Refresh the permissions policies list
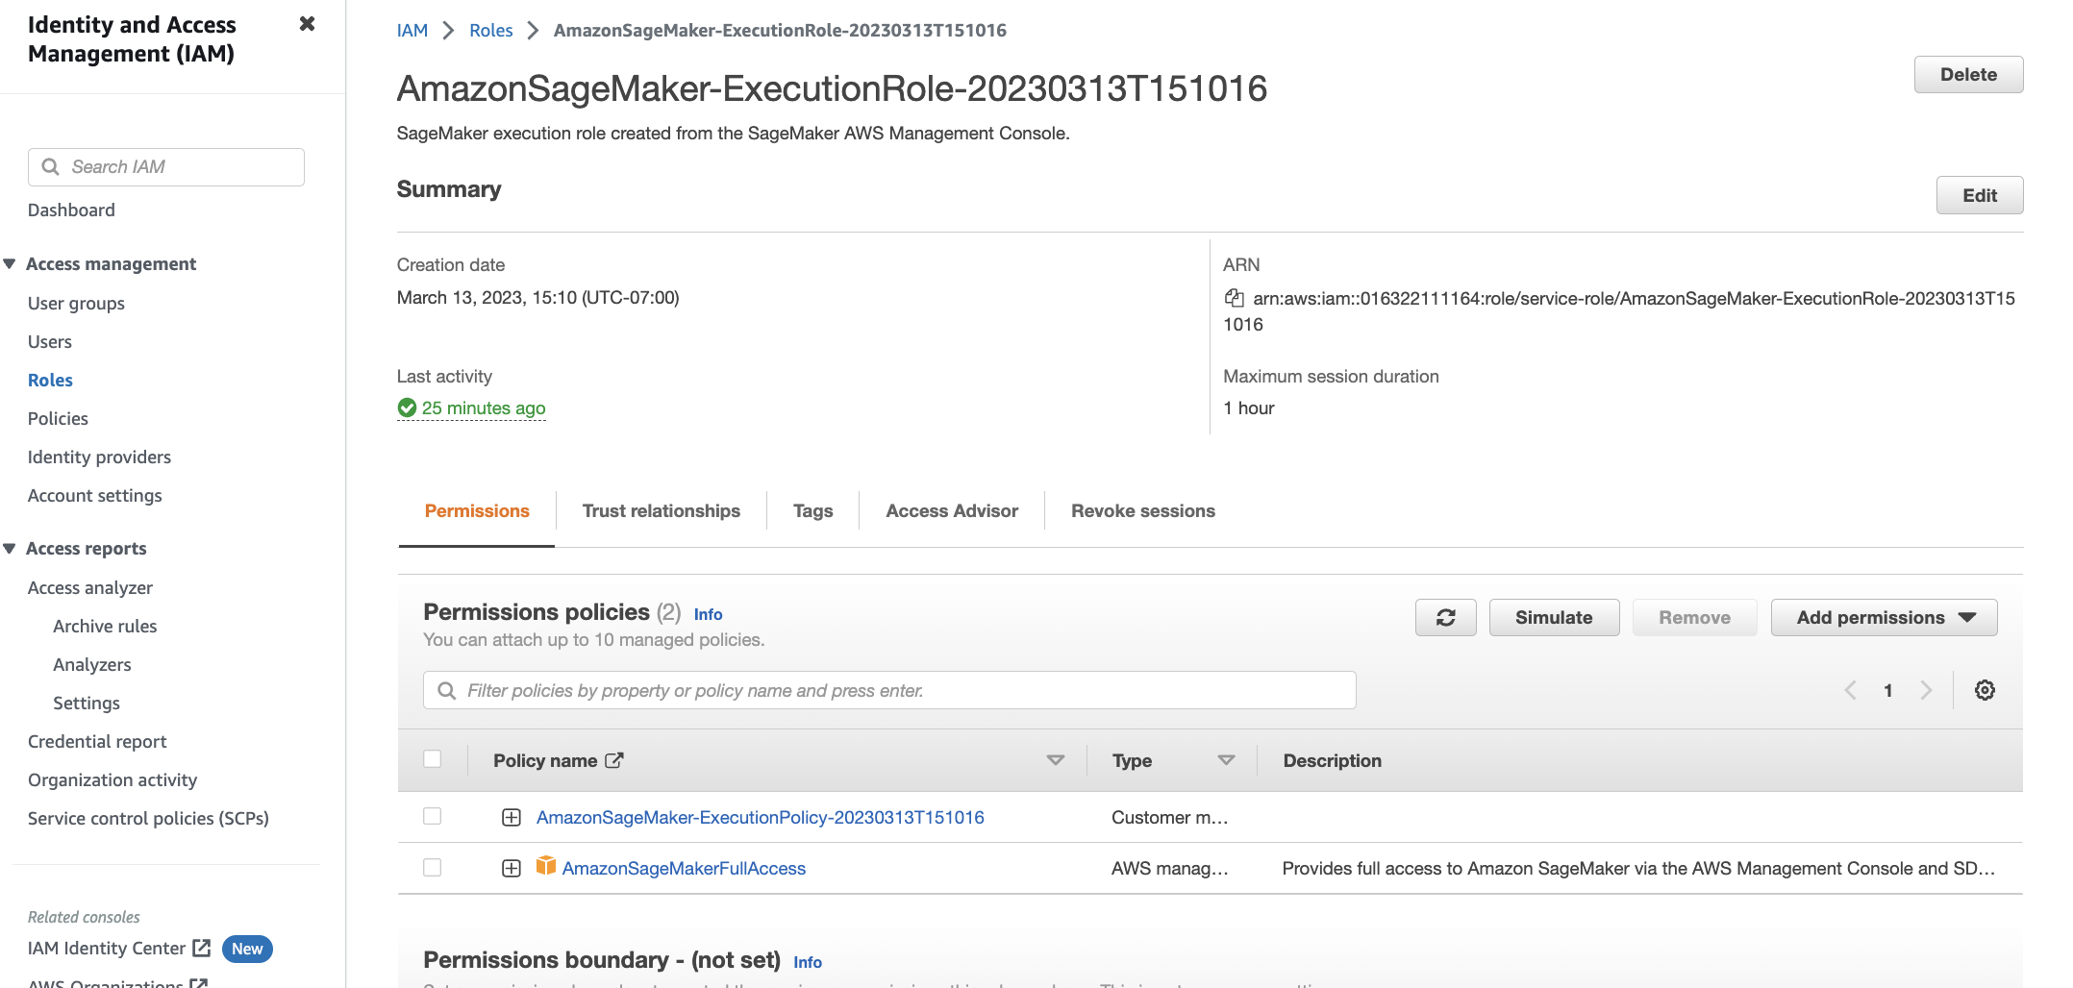 click(1445, 617)
